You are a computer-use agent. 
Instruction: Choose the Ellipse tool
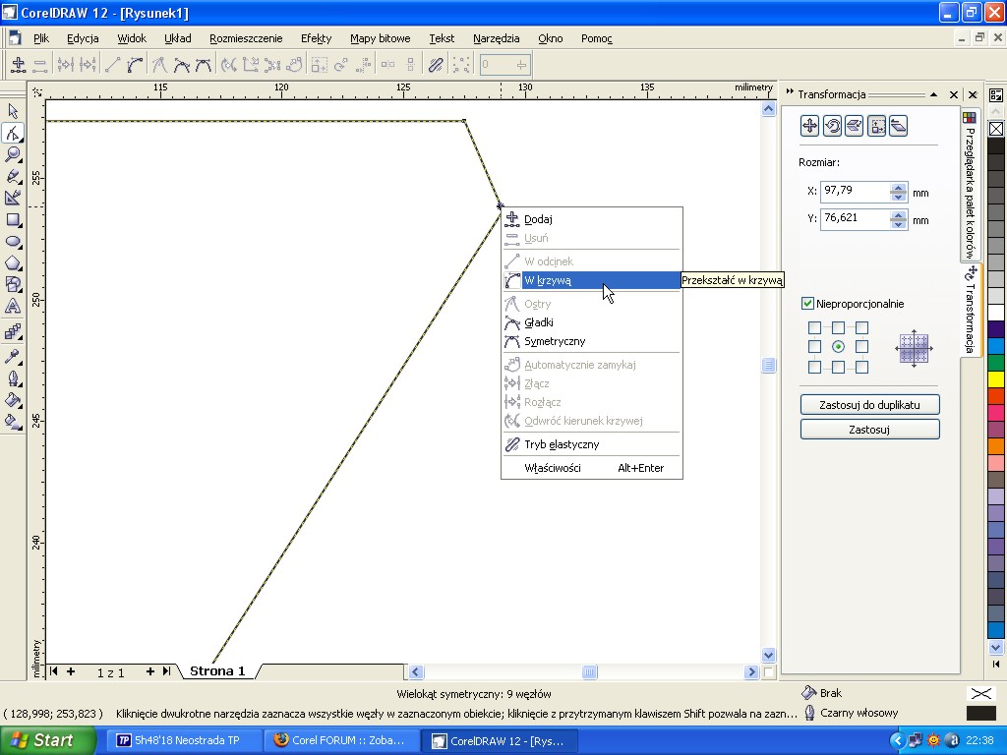[x=13, y=242]
